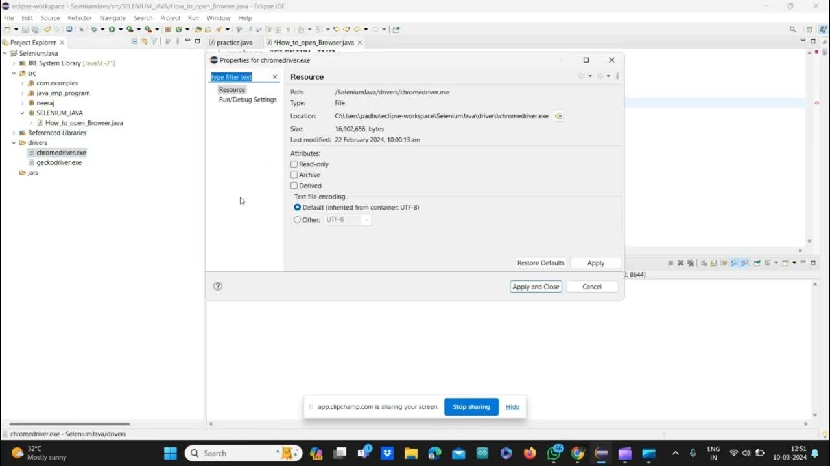Switch to practice.java editor tab
Image resolution: width=830 pixels, height=466 pixels.
coord(234,42)
